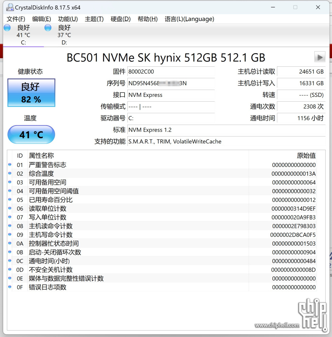332x337 pixels.
Task: Open the 主题(T) menu
Action: 94,19
